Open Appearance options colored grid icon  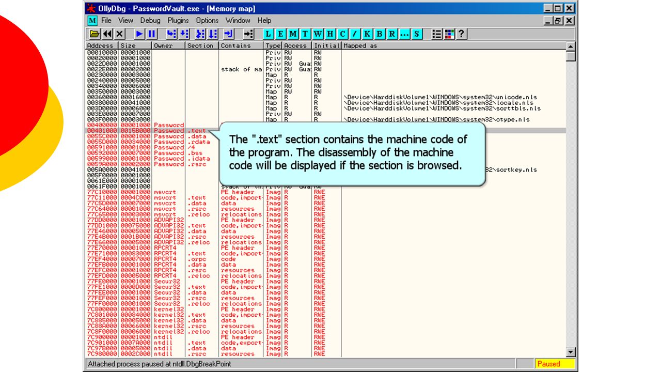point(449,34)
